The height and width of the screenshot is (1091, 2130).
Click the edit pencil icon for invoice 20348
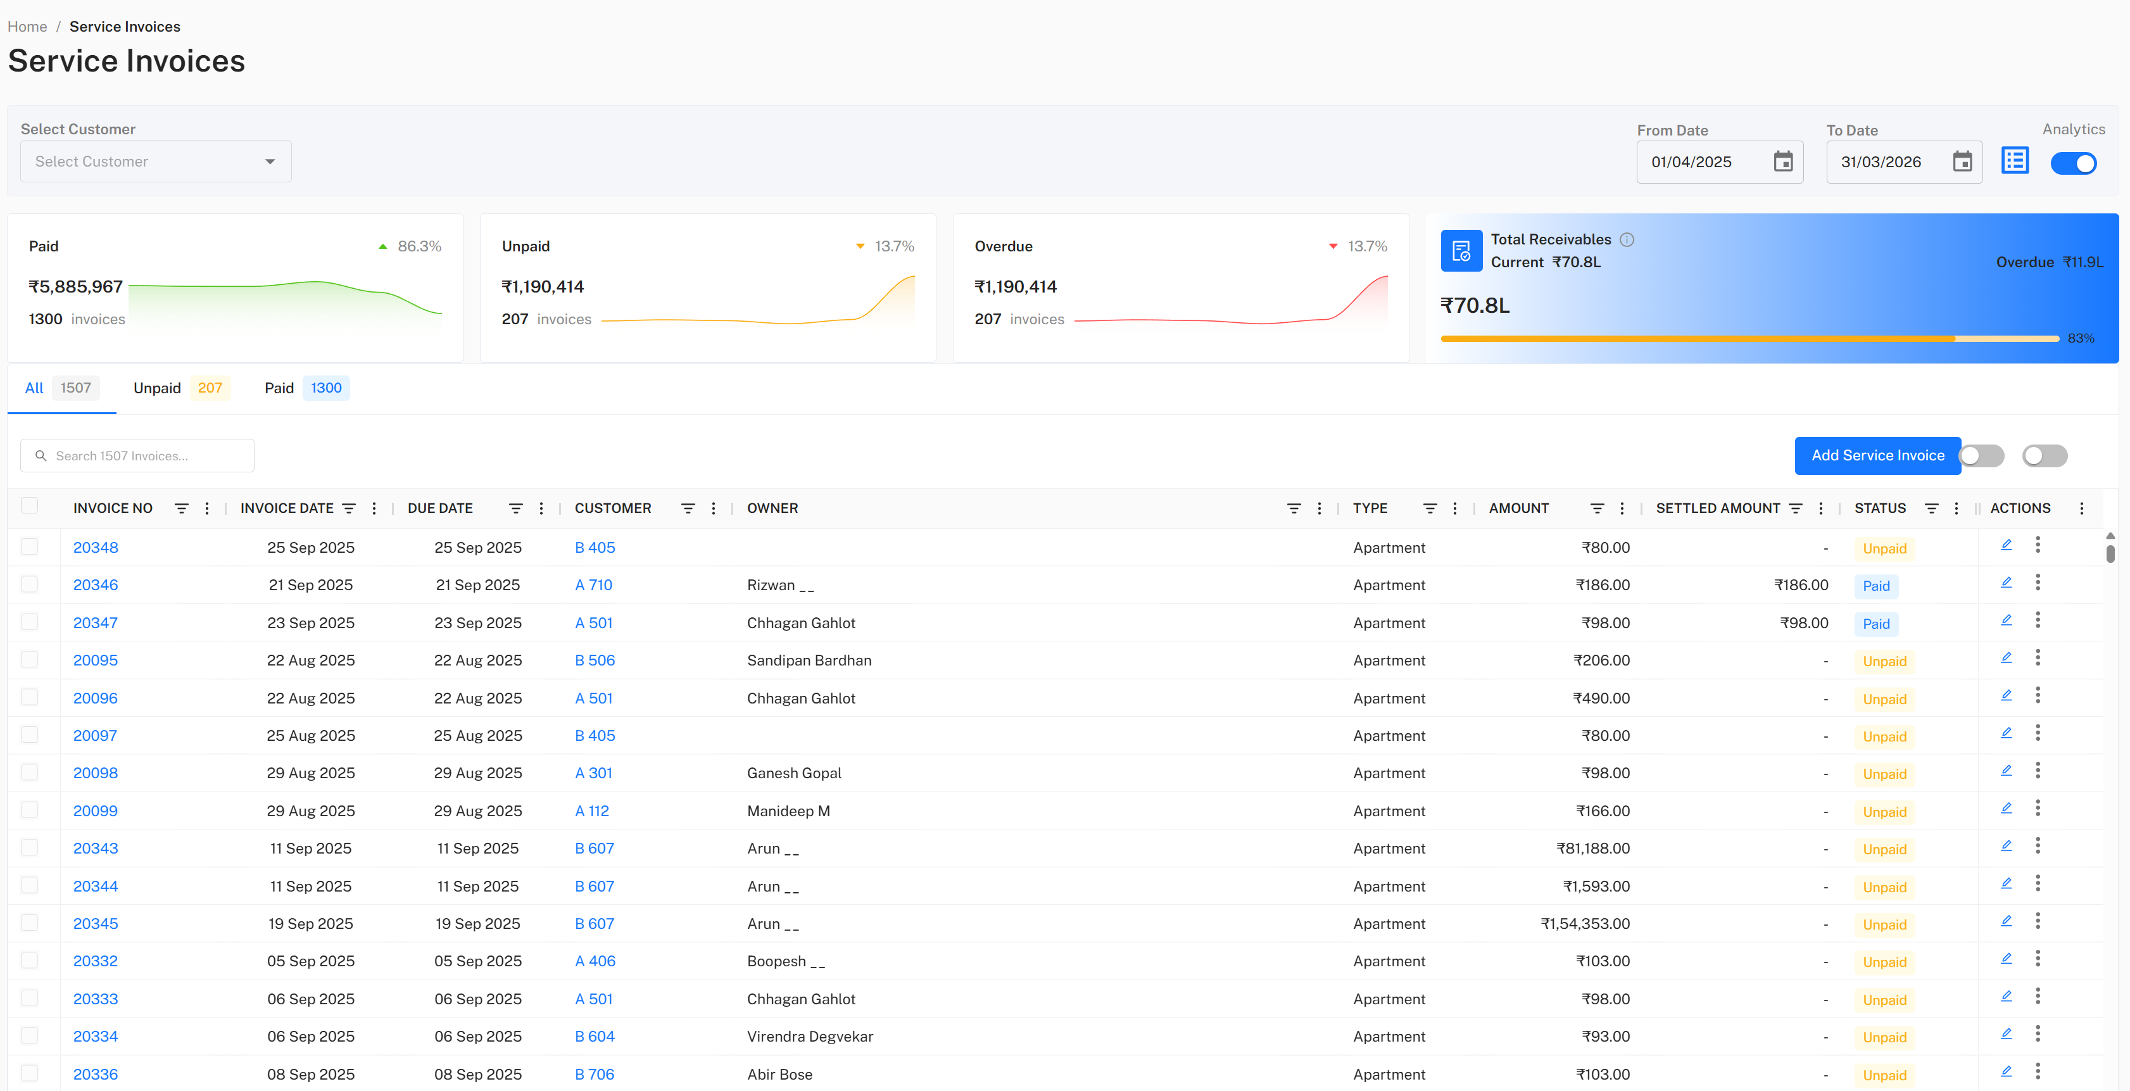(2007, 545)
